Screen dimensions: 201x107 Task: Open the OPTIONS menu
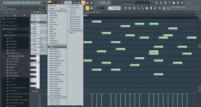pos(28,3)
